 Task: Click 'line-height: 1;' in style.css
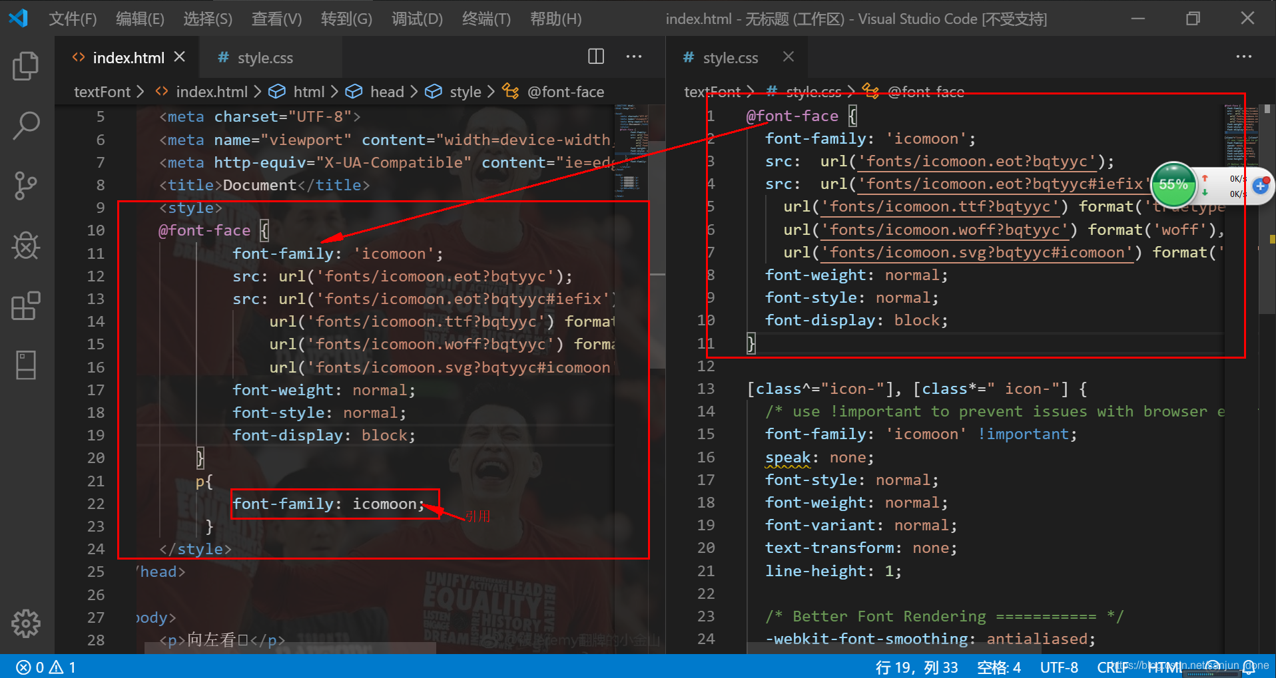[x=833, y=572]
